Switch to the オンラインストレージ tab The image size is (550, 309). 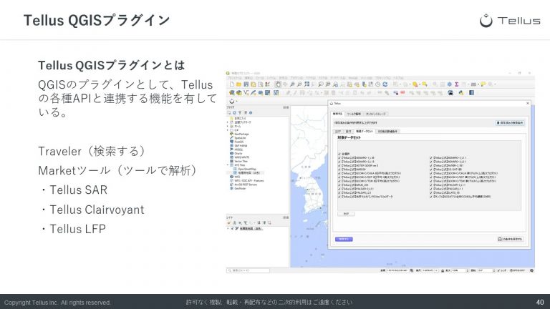click(376, 114)
